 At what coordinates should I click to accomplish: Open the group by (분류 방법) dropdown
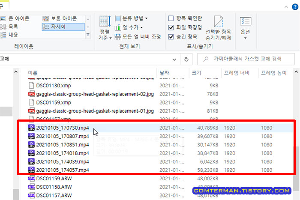tap(131, 18)
